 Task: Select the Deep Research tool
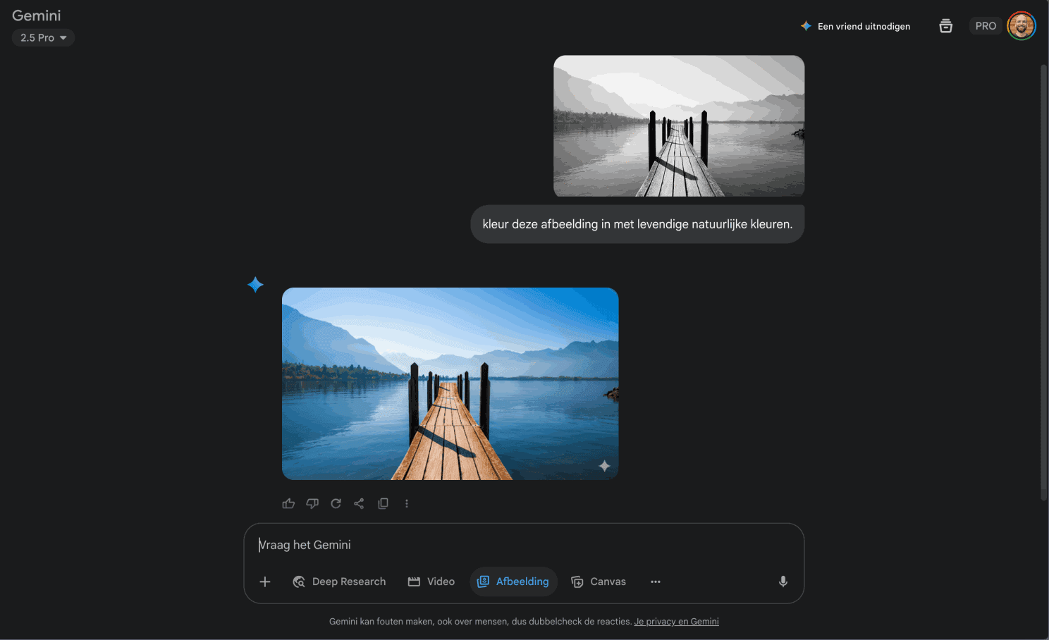pos(340,581)
